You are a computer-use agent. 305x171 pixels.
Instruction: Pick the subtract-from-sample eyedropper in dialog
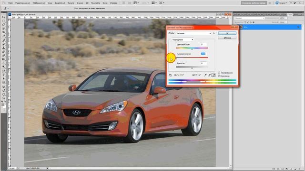point(213,75)
